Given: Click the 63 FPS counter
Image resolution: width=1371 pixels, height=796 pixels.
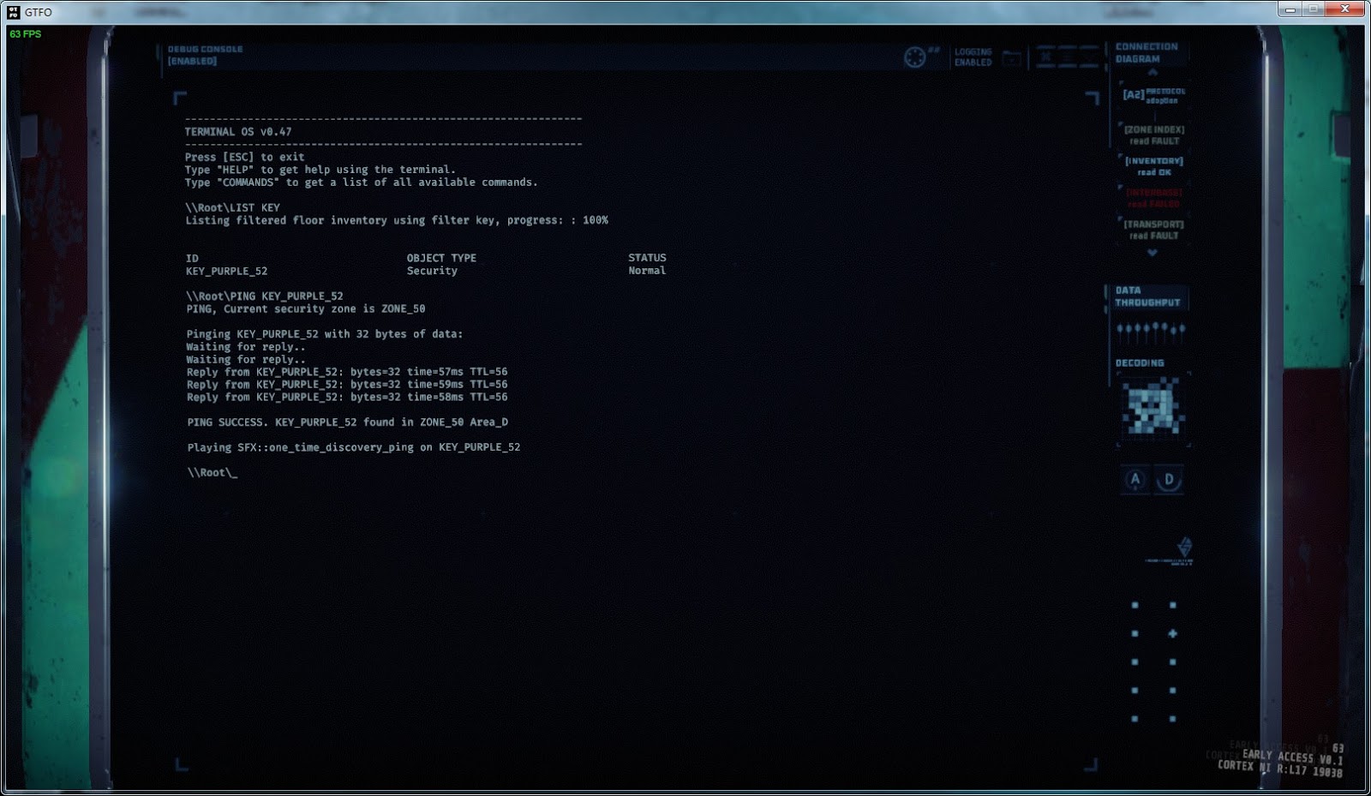Looking at the screenshot, I should point(25,34).
